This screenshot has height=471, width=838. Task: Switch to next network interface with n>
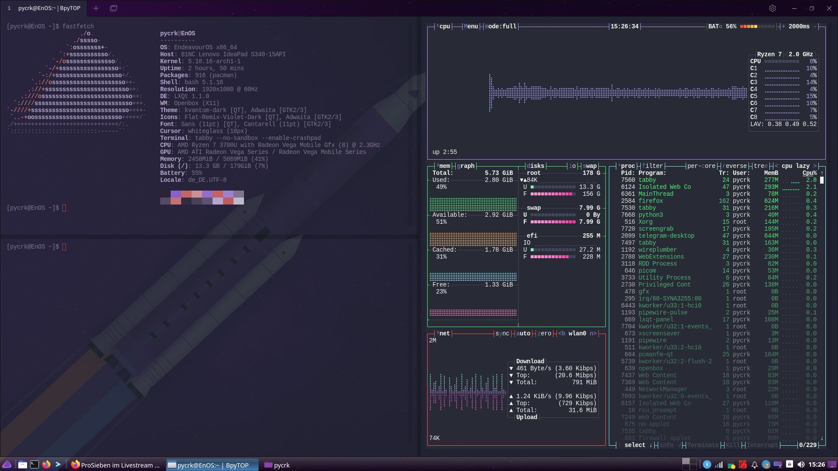click(x=593, y=334)
